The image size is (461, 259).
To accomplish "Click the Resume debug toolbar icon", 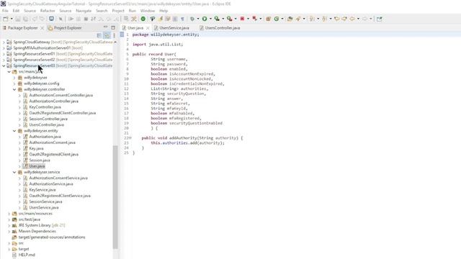I will (71, 19).
